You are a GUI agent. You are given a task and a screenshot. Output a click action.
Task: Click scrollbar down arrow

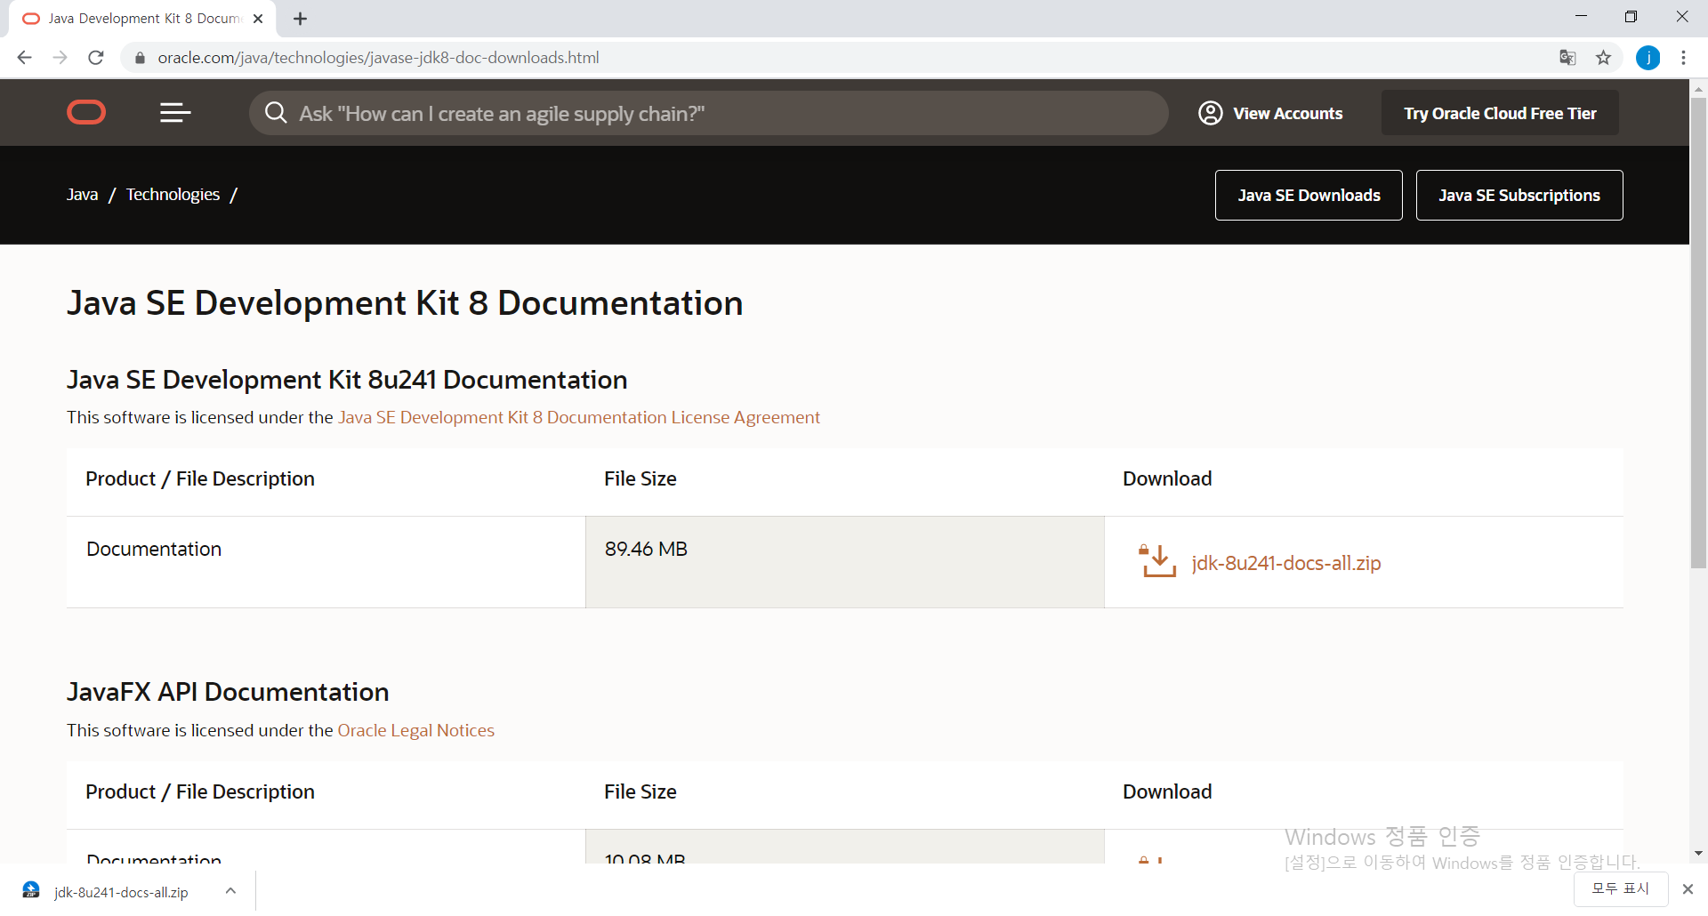[1698, 853]
